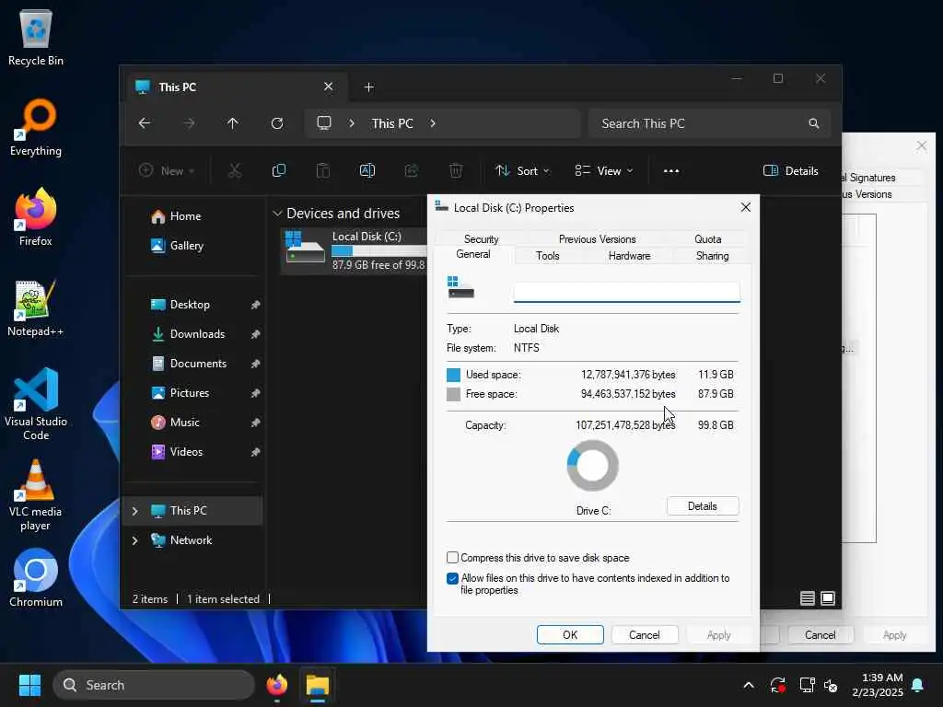Go up one folder level

[x=233, y=123]
